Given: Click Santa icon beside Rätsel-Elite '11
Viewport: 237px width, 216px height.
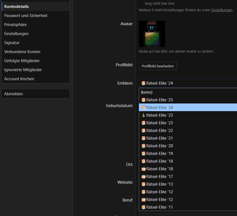Looking at the screenshot, I should click(x=143, y=207).
